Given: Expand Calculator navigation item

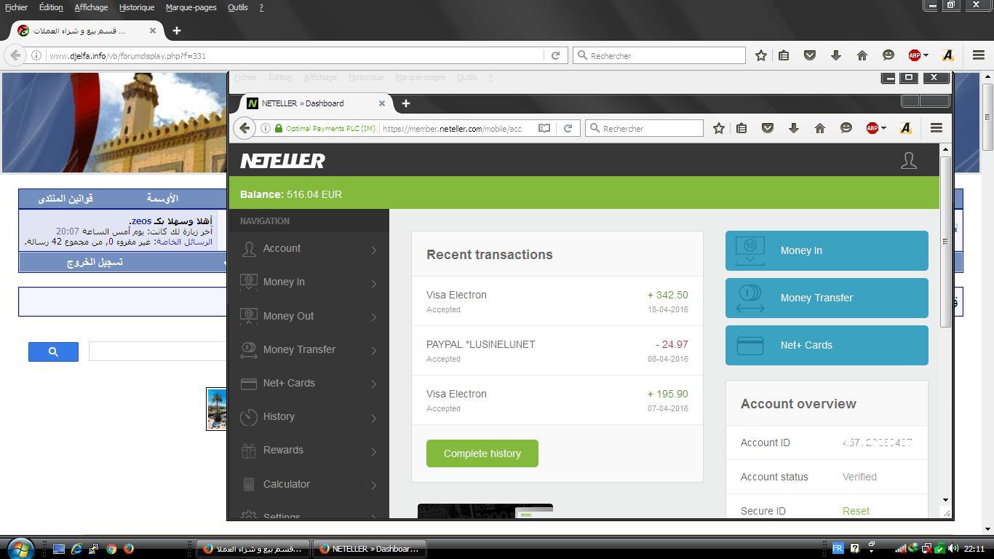Looking at the screenshot, I should 309,484.
